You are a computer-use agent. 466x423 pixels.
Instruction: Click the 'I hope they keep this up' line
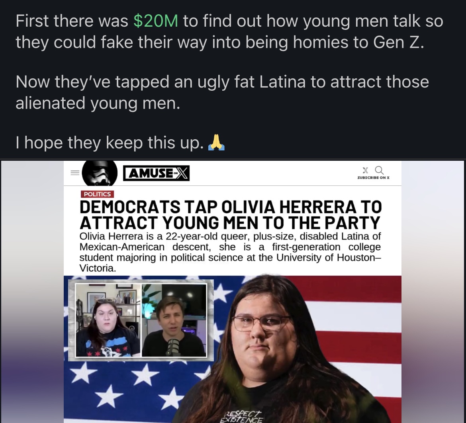click(110, 143)
